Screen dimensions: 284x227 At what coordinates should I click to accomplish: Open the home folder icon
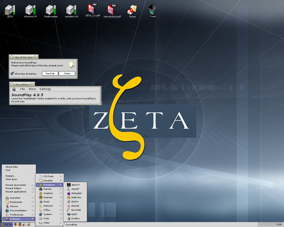(133, 11)
